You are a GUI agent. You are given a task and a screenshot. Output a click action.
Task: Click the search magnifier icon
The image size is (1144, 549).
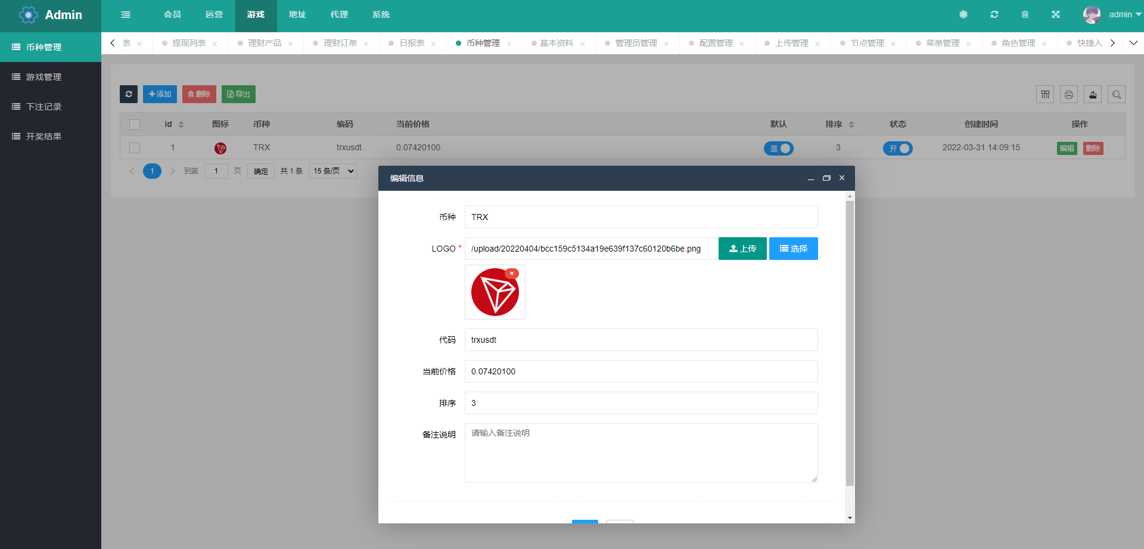[1117, 94]
